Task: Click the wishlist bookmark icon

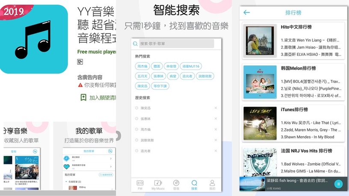Action: coord(83,97)
